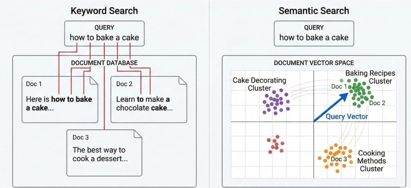The width and height of the screenshot is (411, 188).
Task: Select the query box under Keyword Search
Action: tap(104, 33)
